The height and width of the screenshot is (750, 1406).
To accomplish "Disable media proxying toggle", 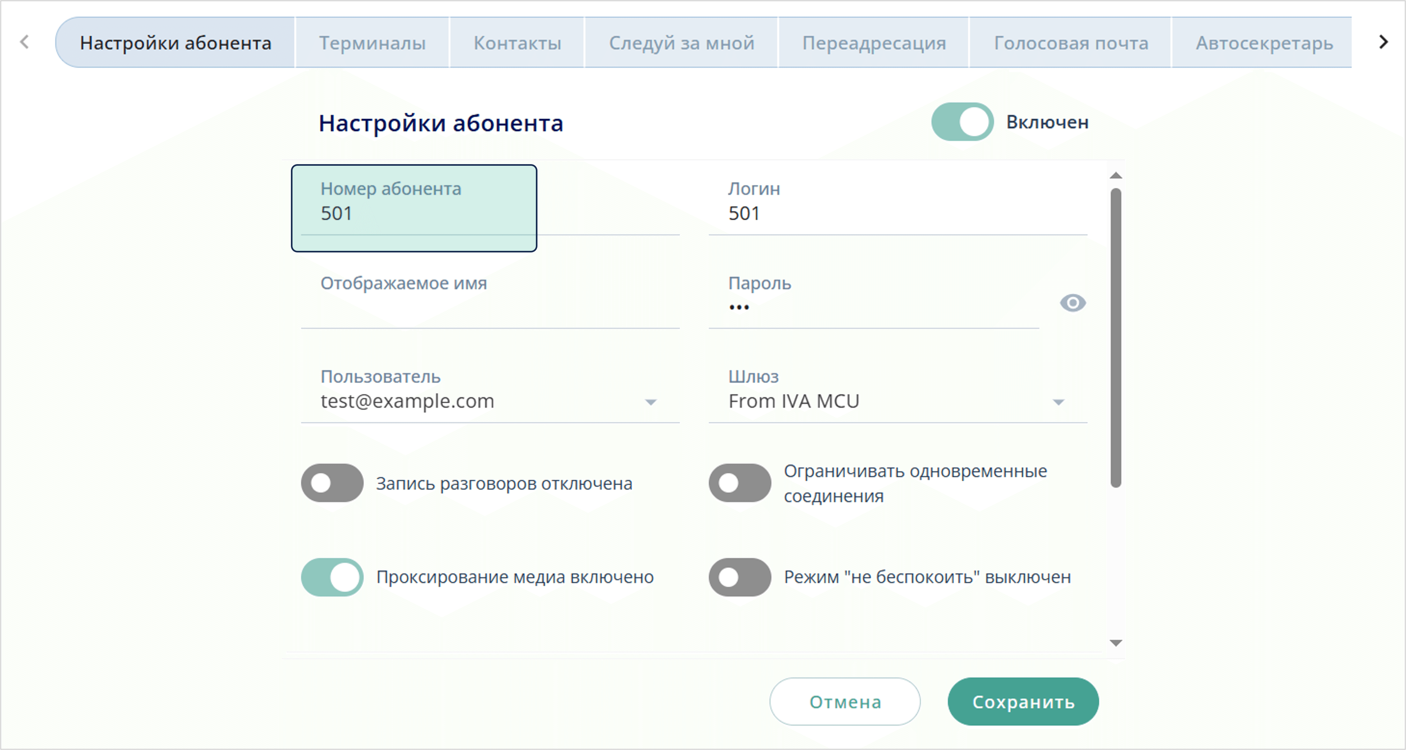I will (332, 577).
